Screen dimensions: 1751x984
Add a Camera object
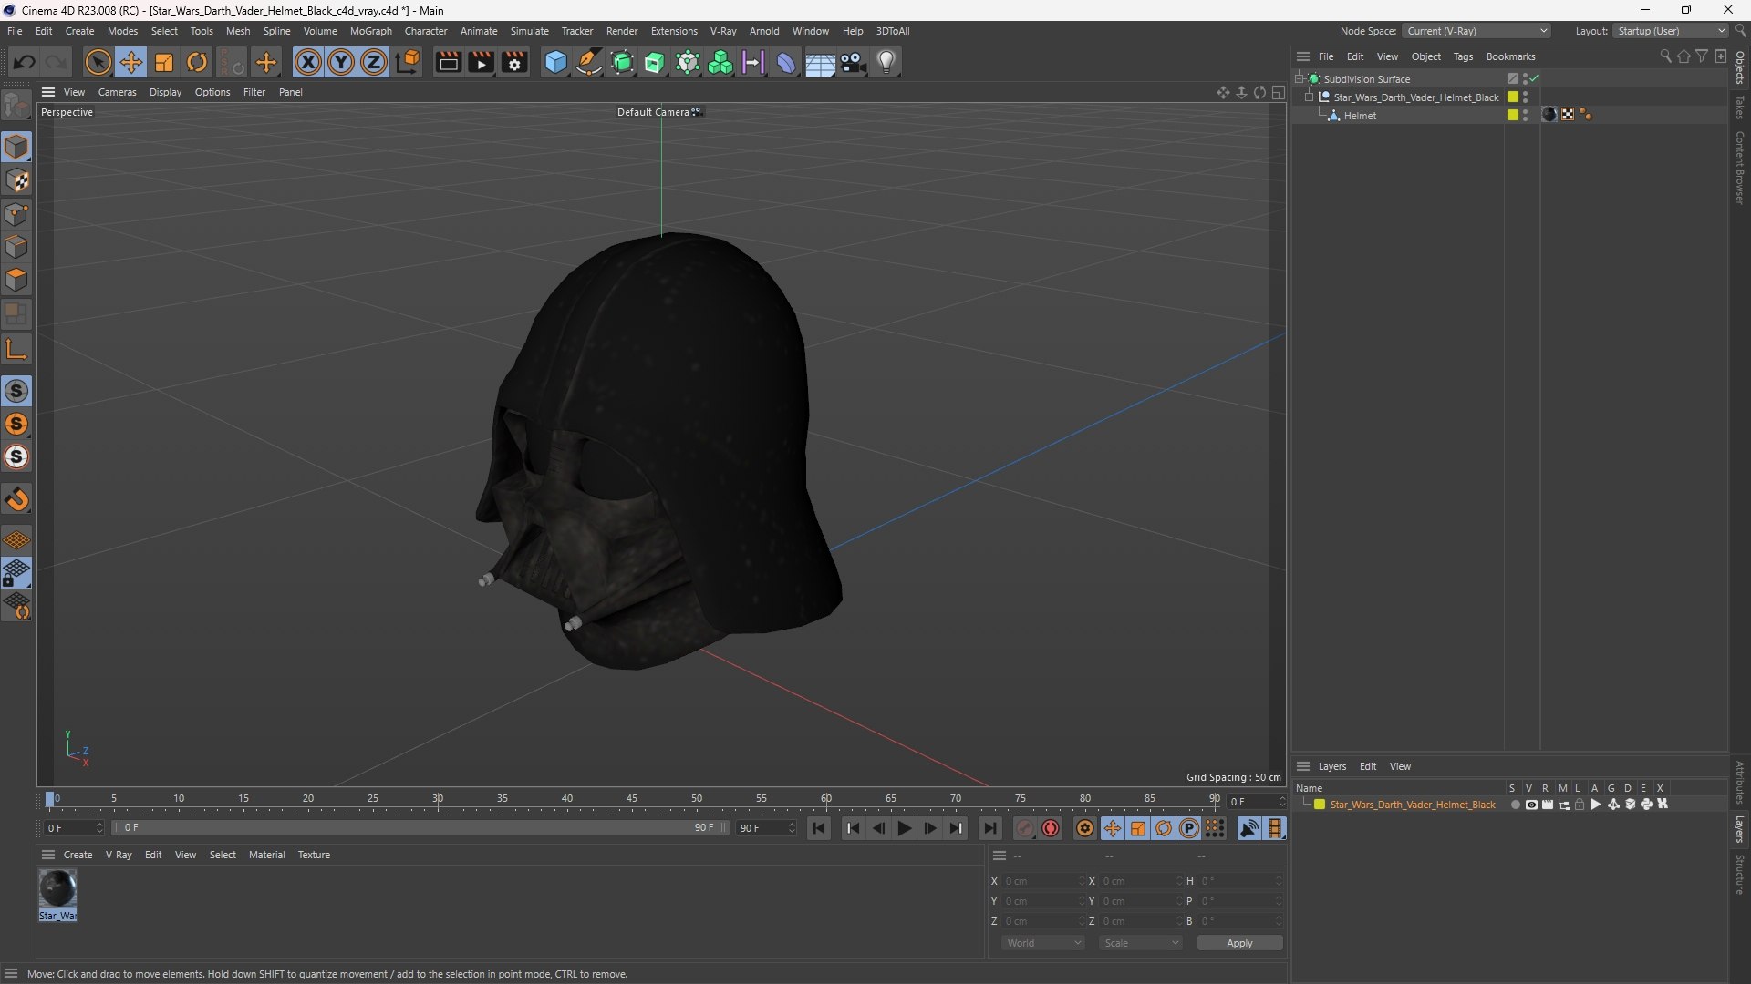854,62
